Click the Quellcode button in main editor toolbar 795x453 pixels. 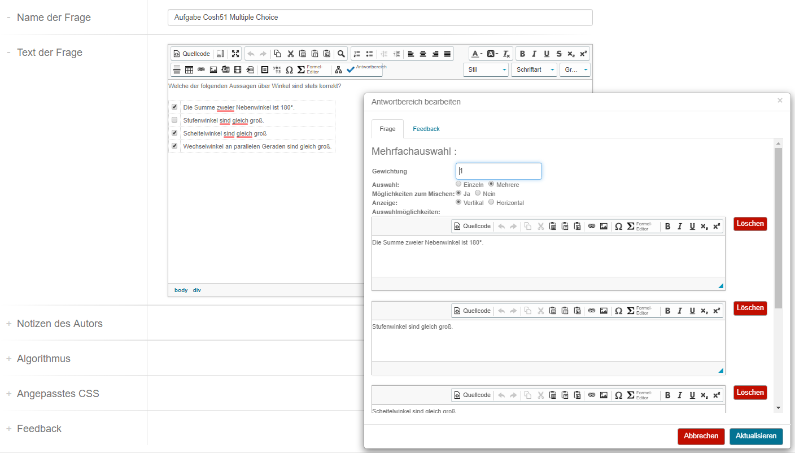pos(191,54)
